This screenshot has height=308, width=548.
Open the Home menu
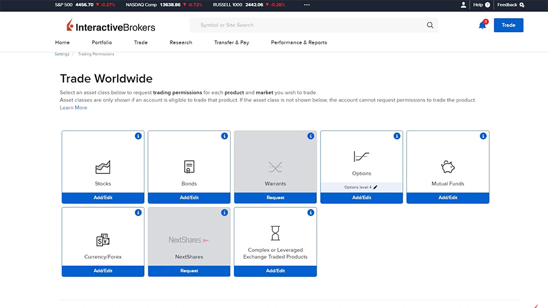(62, 43)
